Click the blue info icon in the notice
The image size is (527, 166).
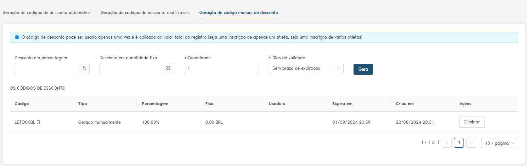tap(17, 37)
